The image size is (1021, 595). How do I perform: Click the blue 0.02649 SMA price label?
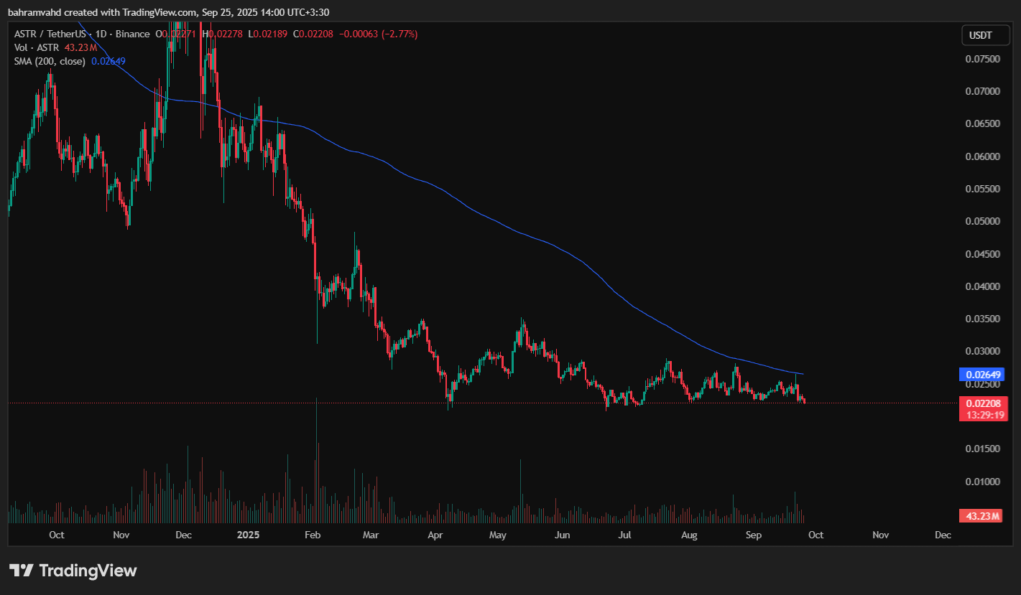point(980,375)
